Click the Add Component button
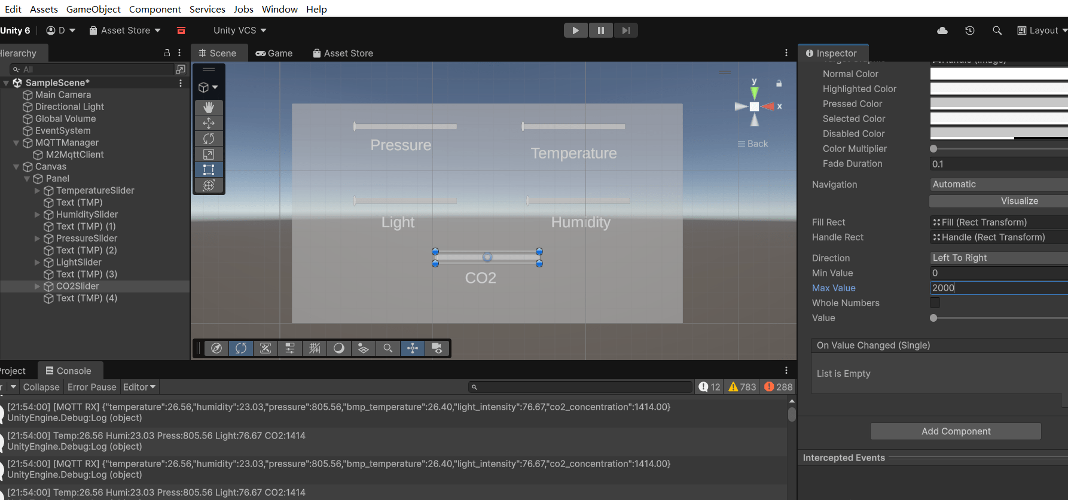 (956, 431)
